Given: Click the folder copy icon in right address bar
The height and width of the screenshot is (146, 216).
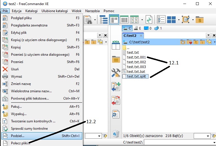Looking at the screenshot, I should pyautogui.click(x=209, y=42).
